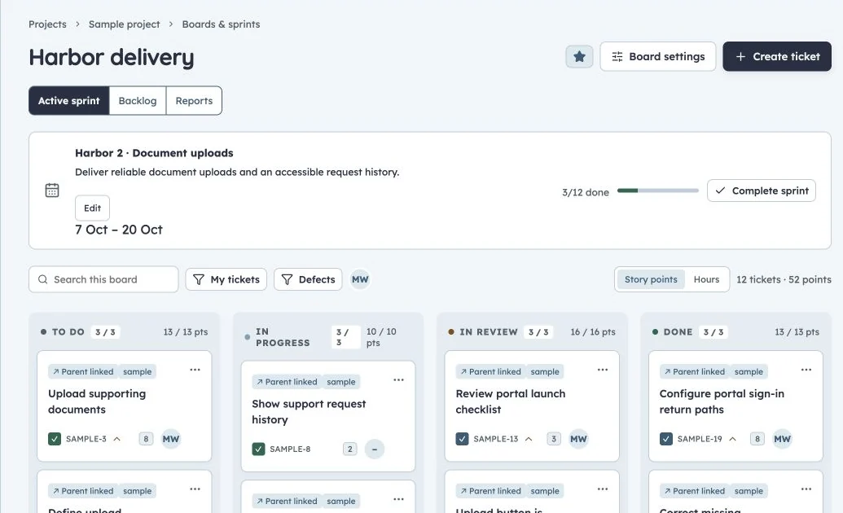Click Complete sprint button
The image size is (843, 513).
(762, 191)
